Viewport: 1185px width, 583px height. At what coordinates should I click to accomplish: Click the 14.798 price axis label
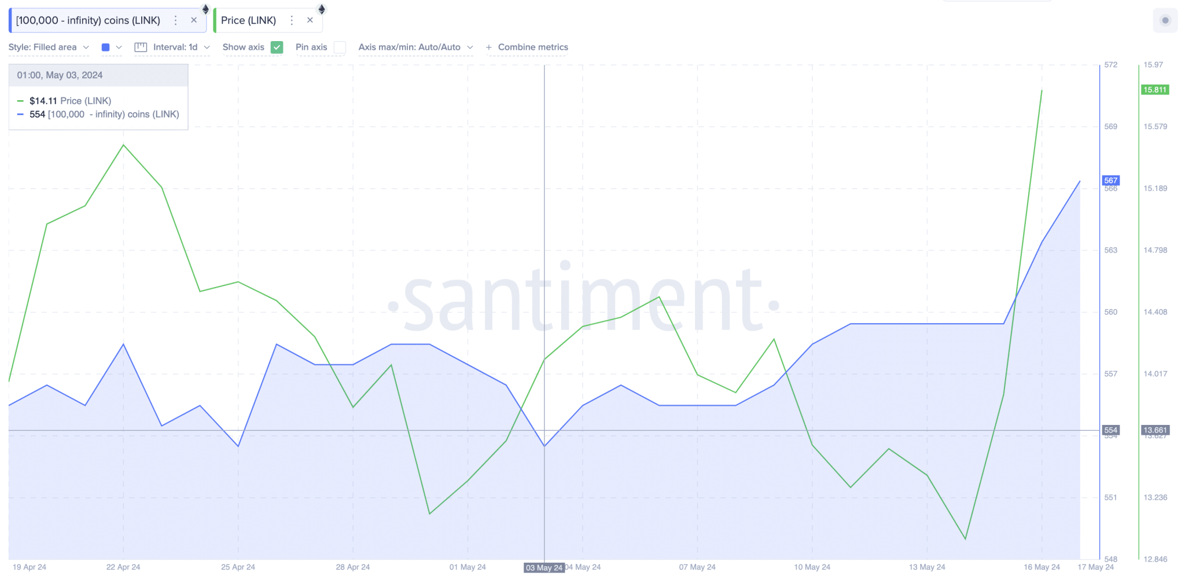point(1155,251)
